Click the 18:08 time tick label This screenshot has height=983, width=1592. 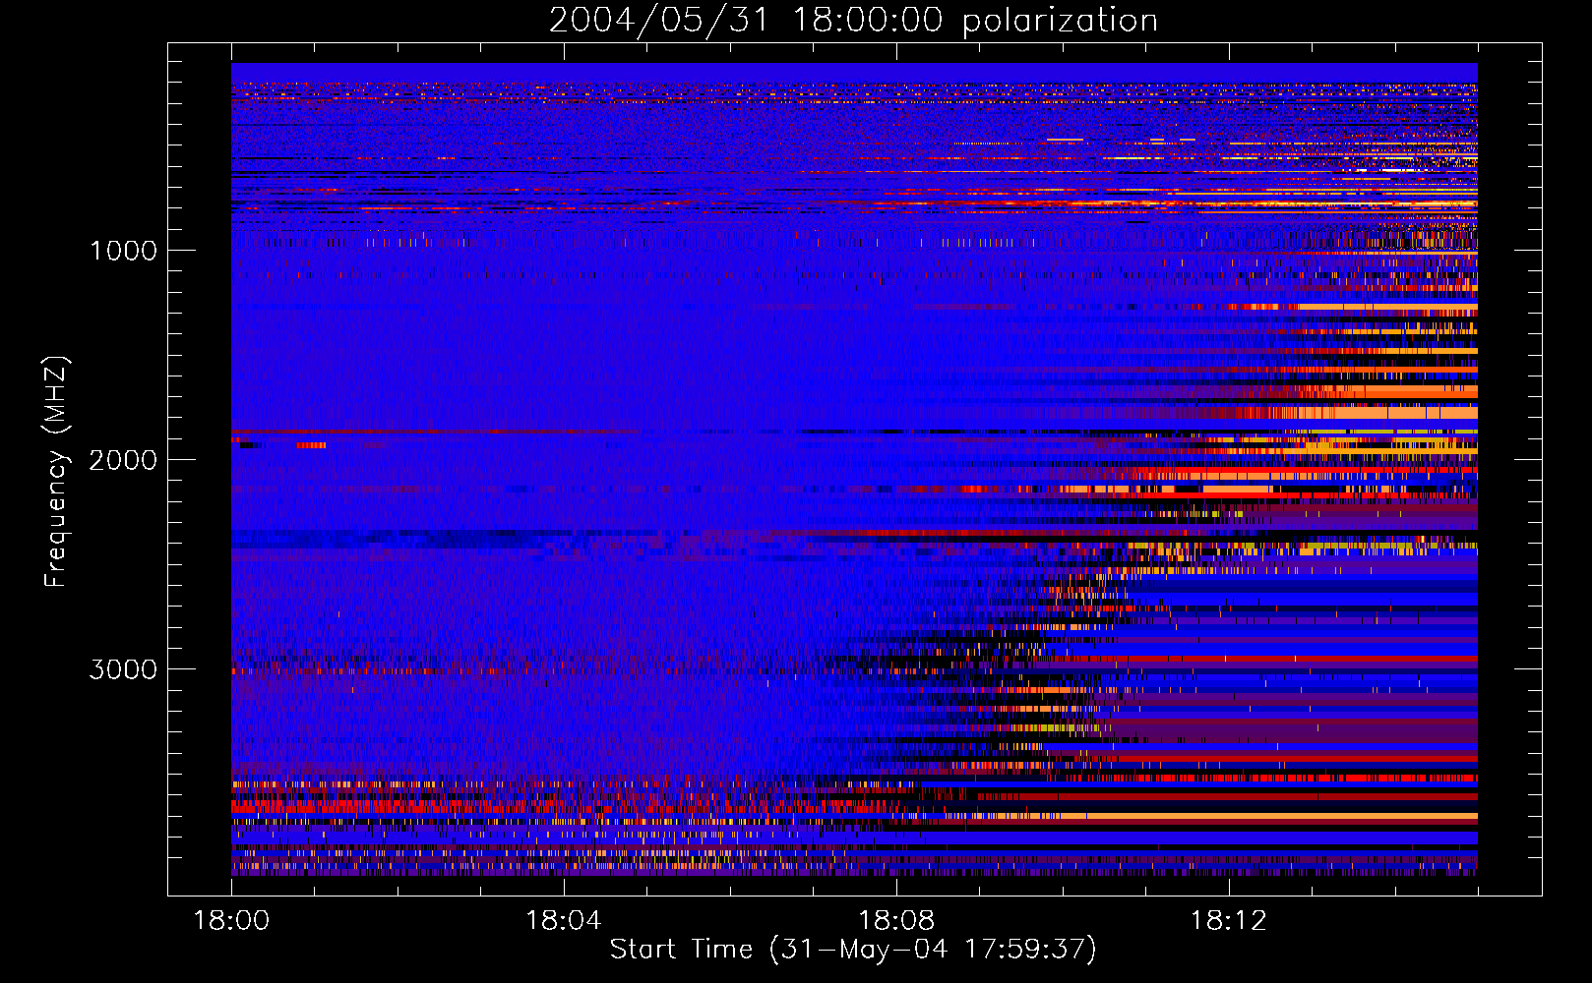click(896, 921)
